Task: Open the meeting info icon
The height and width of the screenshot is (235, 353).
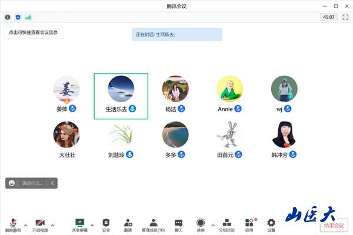Action: pos(8,17)
